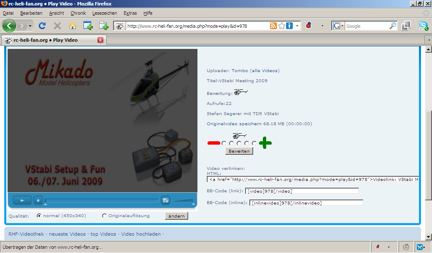Screen dimensions: 432x253
Task: Click the green plus rating icon
Action: click(265, 143)
